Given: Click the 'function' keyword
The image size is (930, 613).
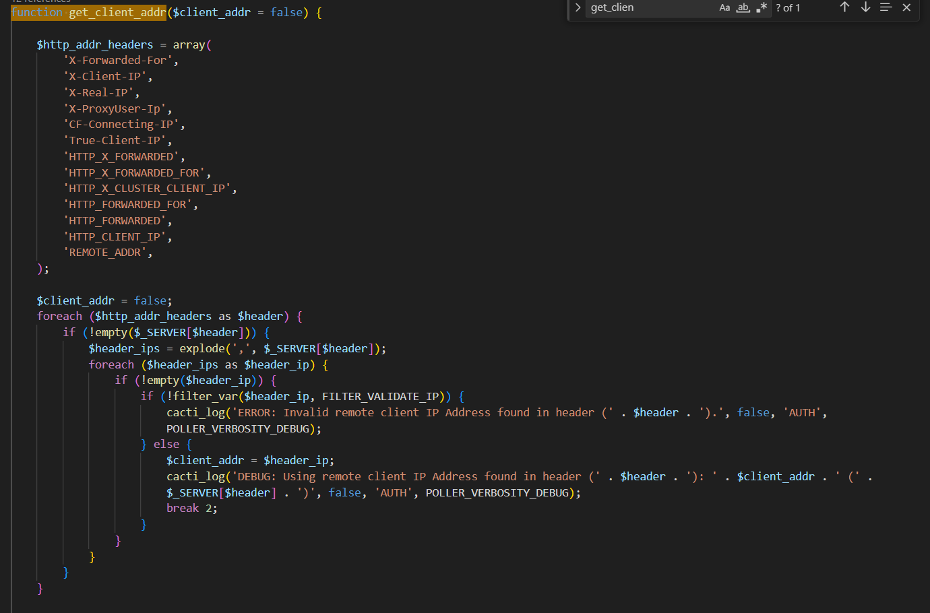Looking at the screenshot, I should tap(36, 12).
